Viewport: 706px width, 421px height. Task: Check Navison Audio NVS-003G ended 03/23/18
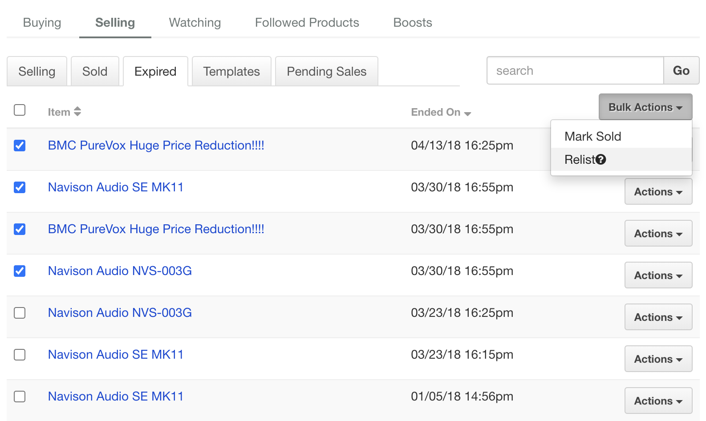[x=20, y=313]
